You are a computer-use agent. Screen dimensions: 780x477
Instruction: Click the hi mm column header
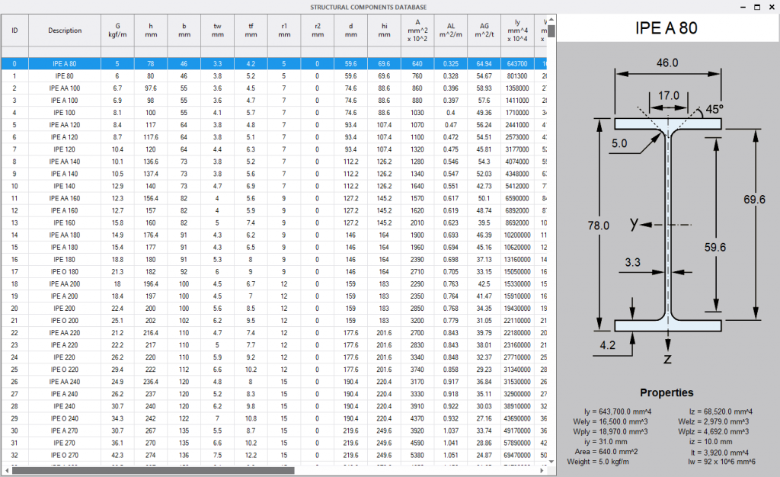click(384, 30)
